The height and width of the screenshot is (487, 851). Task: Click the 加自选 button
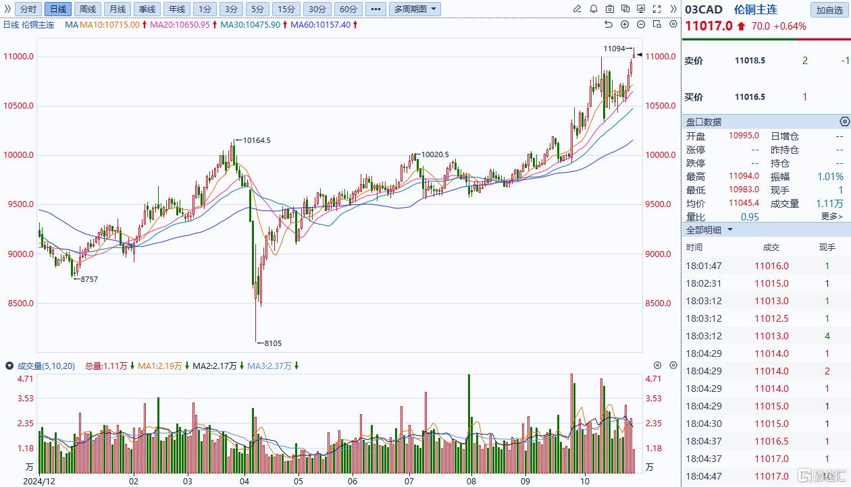(829, 9)
